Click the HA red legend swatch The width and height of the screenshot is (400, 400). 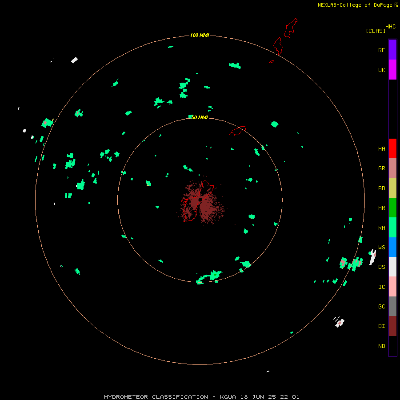click(392, 148)
